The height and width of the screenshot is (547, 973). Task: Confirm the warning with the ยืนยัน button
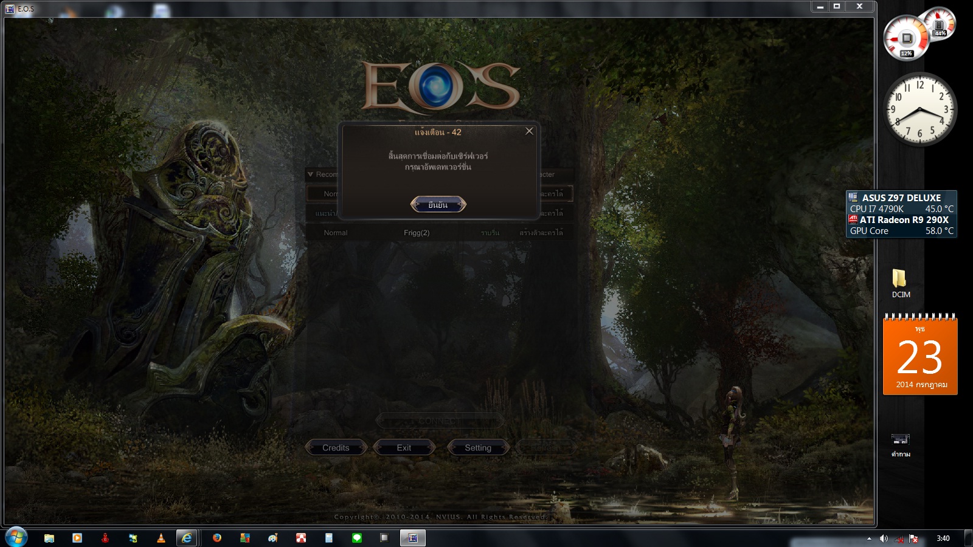[x=438, y=205]
